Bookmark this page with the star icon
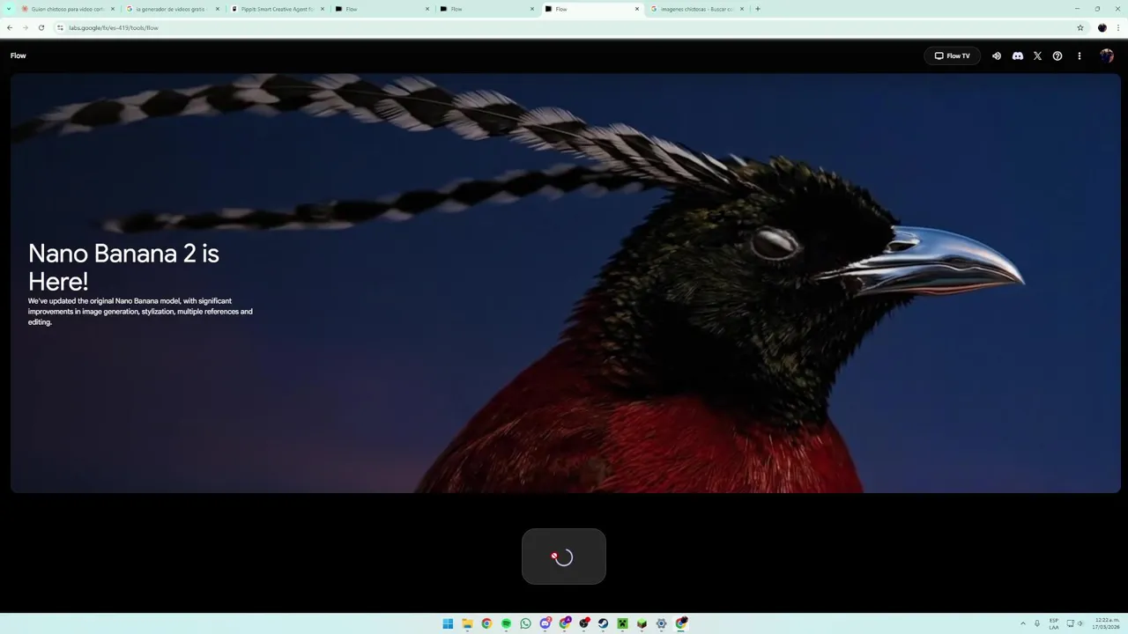Screen dimensions: 1128x634 [x=1080, y=27]
